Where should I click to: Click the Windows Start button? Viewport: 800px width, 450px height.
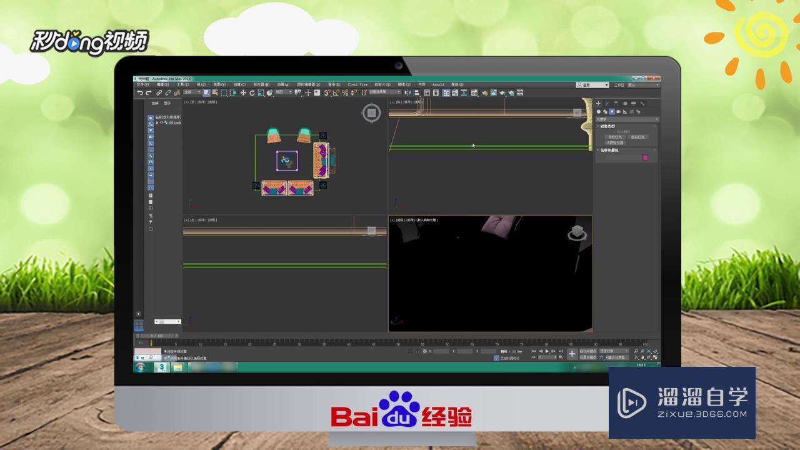(140, 367)
